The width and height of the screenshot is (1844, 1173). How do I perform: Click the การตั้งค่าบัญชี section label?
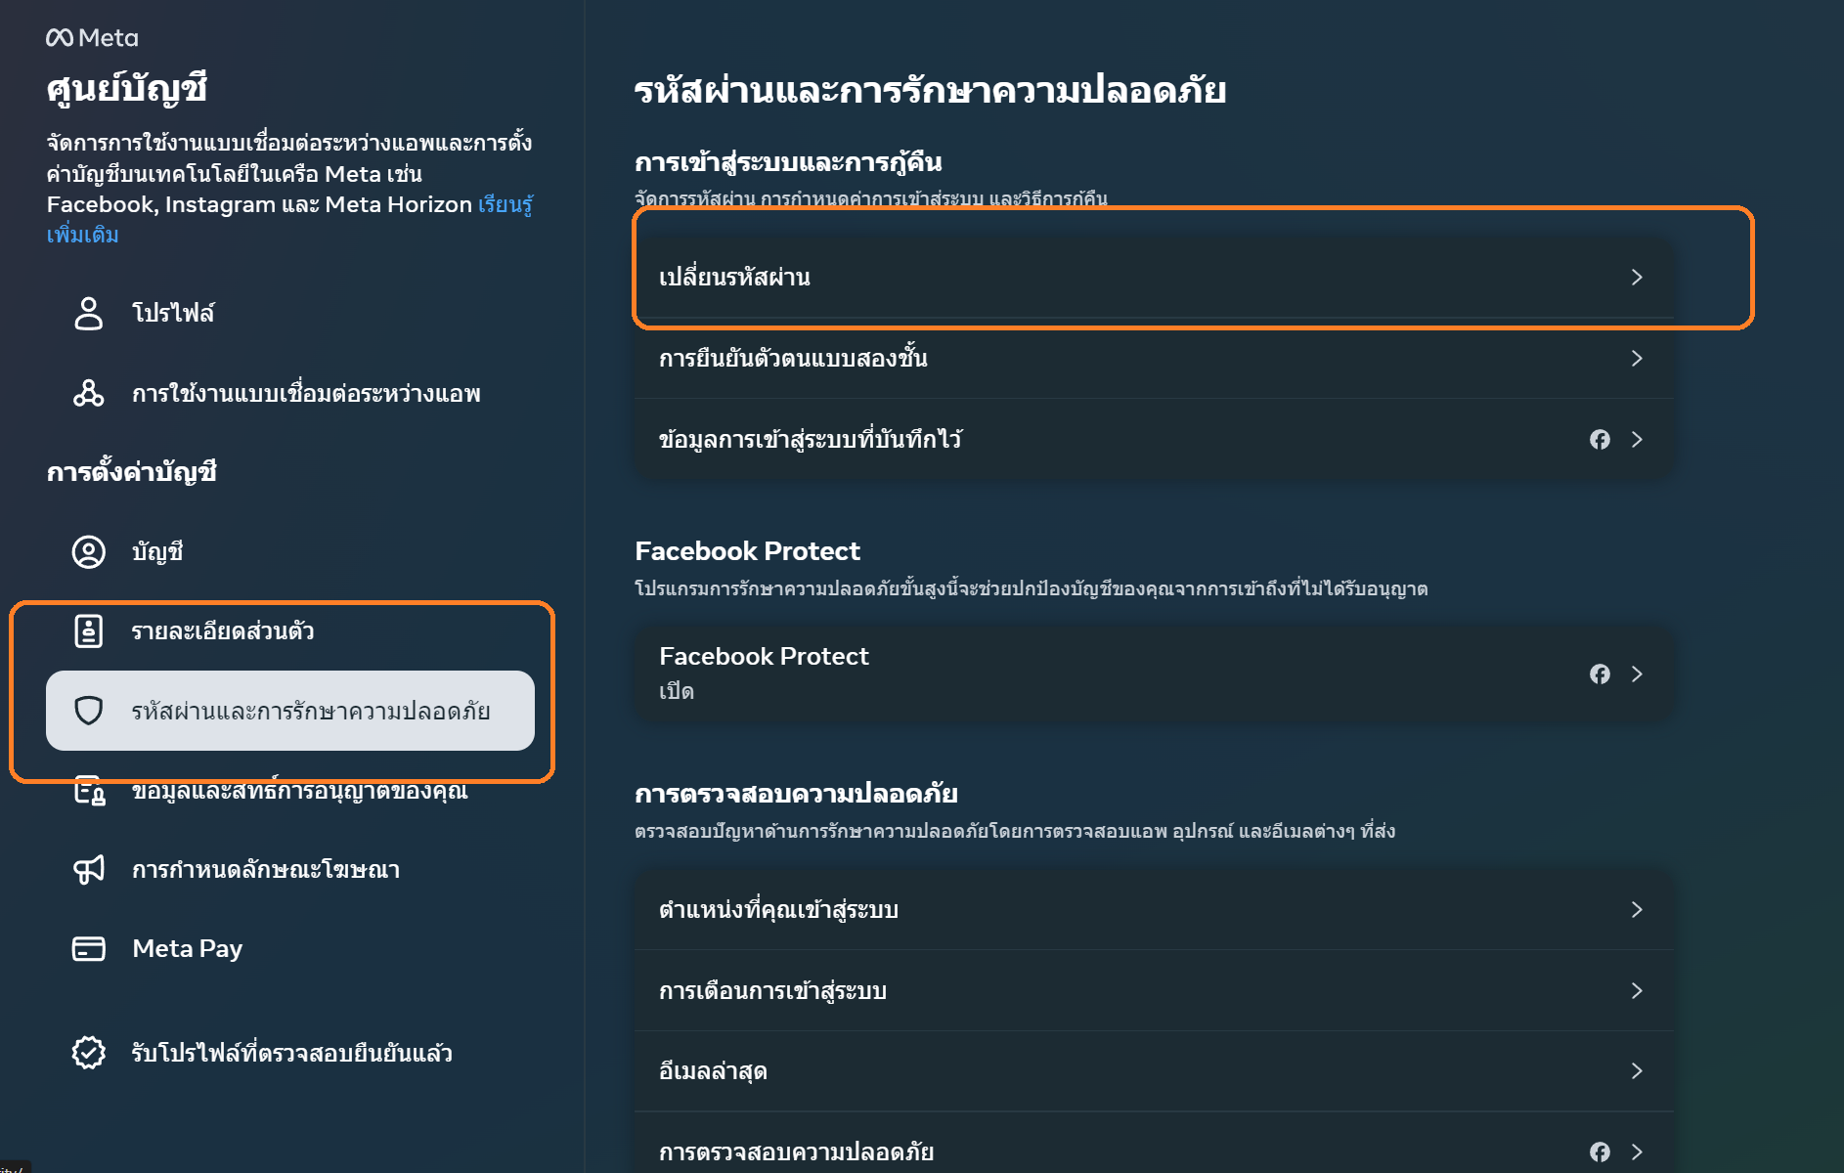click(131, 473)
